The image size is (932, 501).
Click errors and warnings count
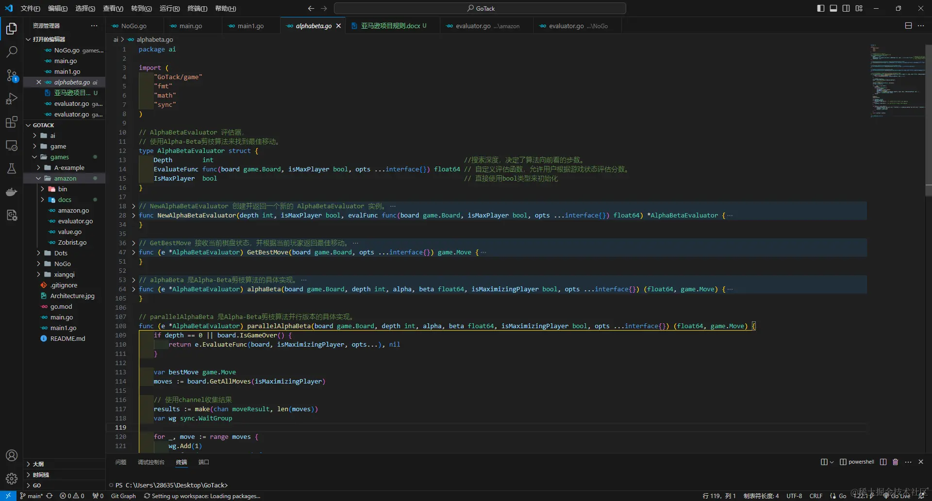[x=72, y=496]
